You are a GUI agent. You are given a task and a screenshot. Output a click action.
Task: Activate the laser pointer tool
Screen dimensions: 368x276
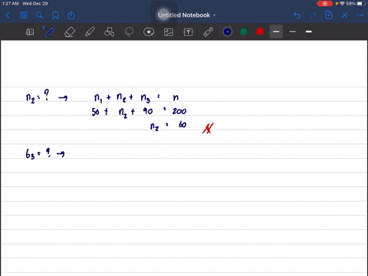click(x=209, y=32)
